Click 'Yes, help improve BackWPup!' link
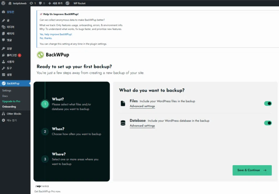This screenshot has width=279, height=194. 56,34
